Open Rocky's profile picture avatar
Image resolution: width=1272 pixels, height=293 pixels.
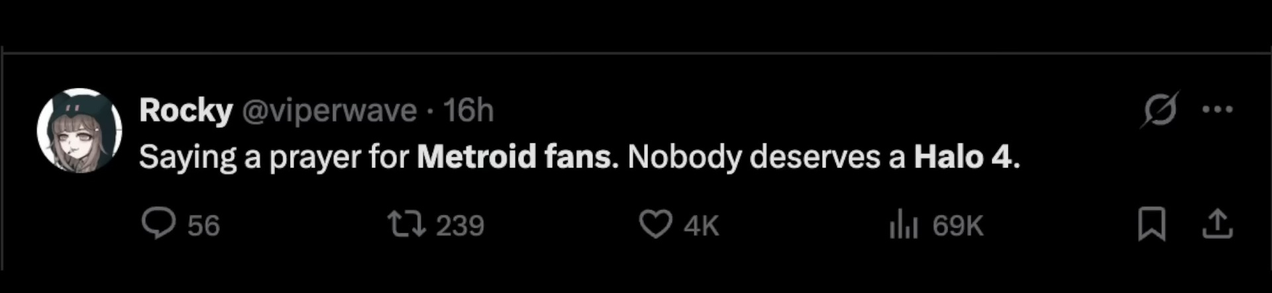(x=79, y=130)
